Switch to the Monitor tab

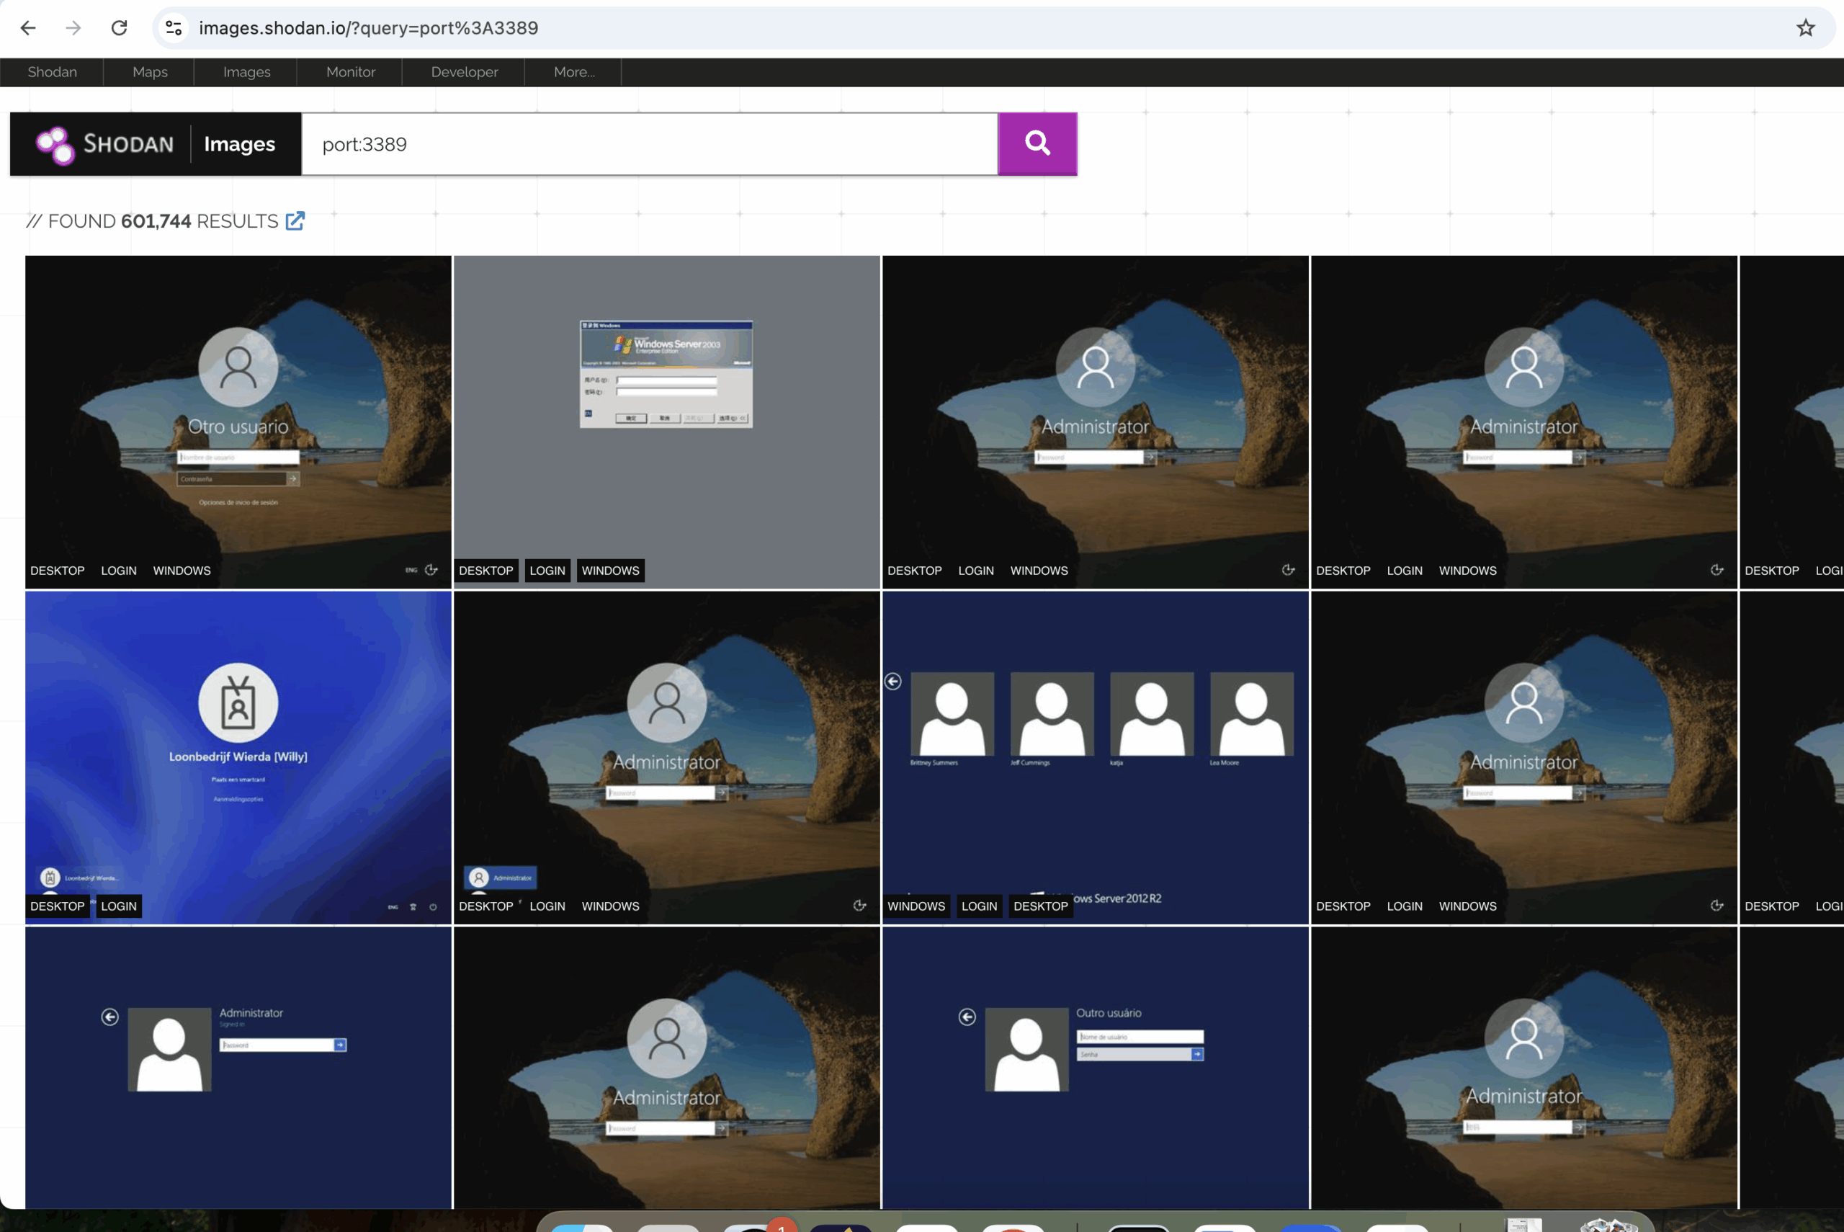pyautogui.click(x=350, y=72)
